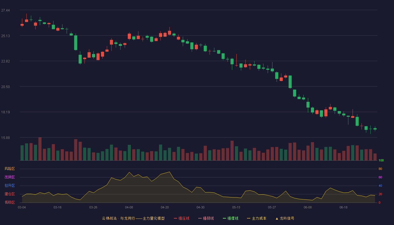Click the 03-26 date label

point(93,207)
